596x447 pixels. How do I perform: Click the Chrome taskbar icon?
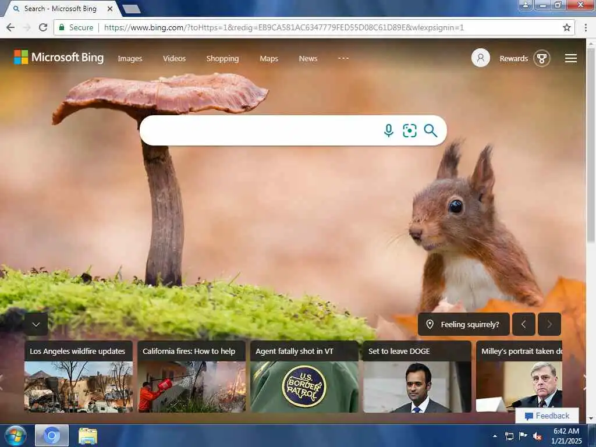[52, 435]
